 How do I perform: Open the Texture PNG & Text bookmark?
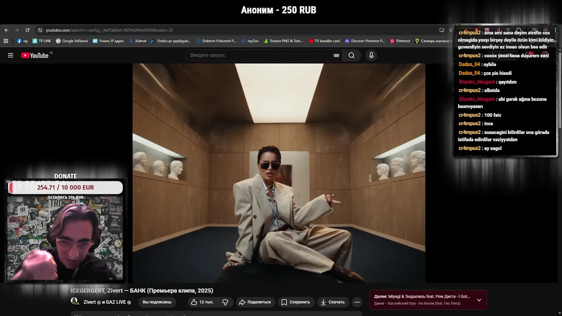click(283, 41)
